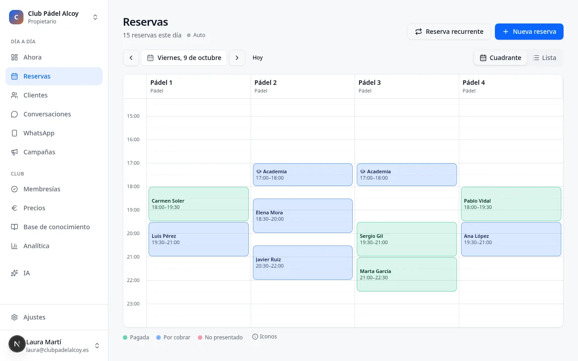
Task: Click Nueva reserva button
Action: click(x=529, y=32)
